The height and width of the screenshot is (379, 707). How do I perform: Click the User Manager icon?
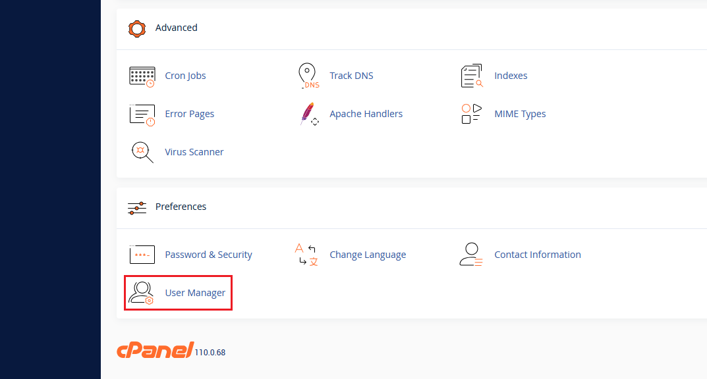tap(142, 293)
